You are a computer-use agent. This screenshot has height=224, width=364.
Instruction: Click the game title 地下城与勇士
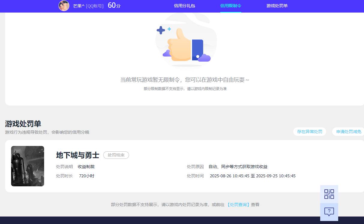coord(77,155)
